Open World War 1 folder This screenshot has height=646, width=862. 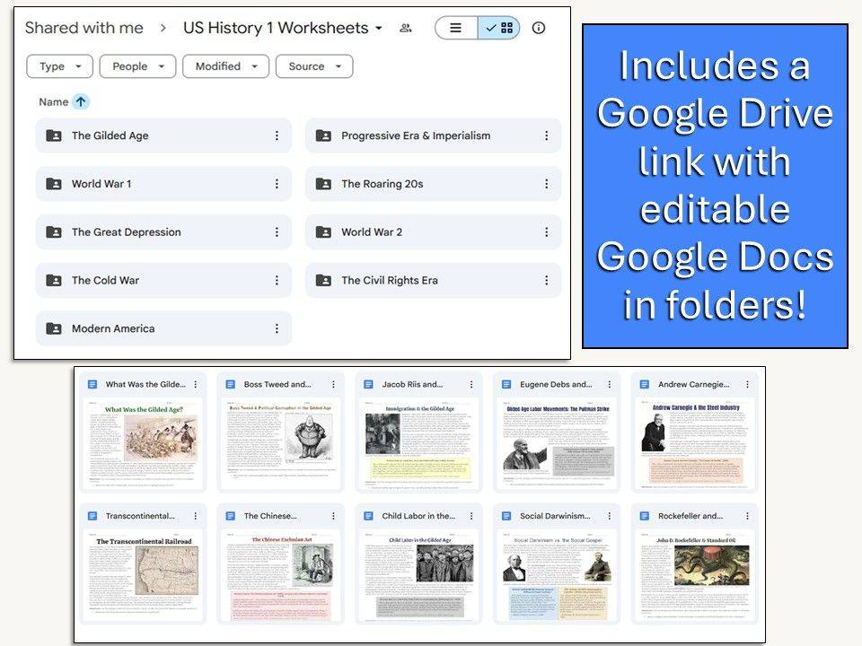coord(163,184)
